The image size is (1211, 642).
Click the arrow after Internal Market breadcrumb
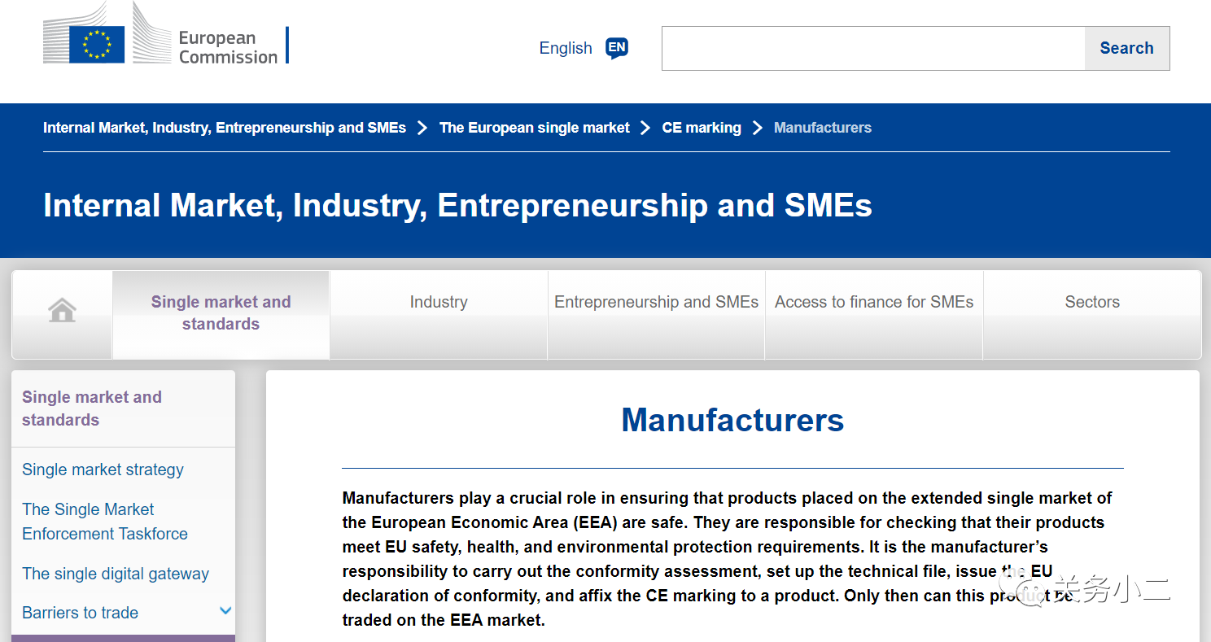(x=422, y=128)
